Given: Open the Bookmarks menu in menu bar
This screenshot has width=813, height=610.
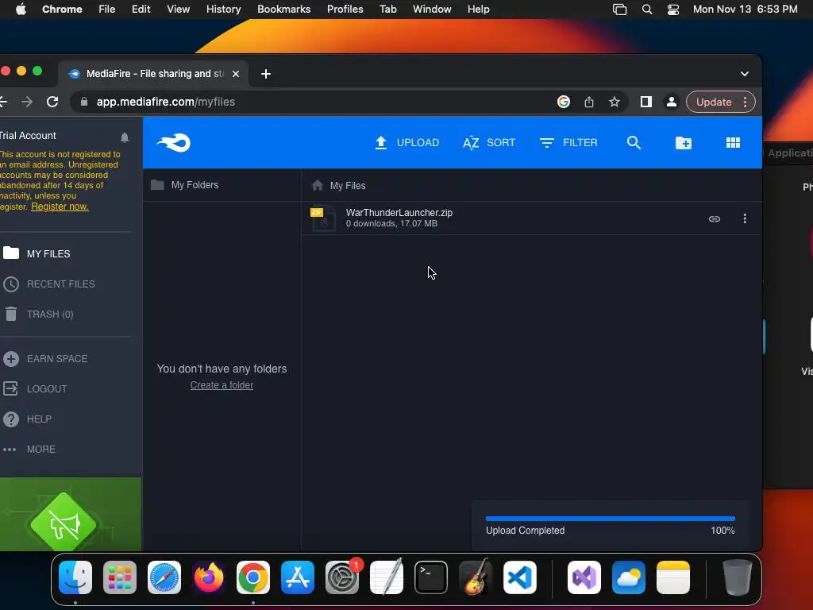Looking at the screenshot, I should coord(283,10).
